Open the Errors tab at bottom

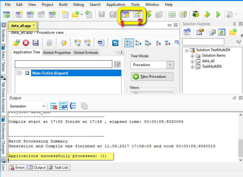click(x=17, y=168)
